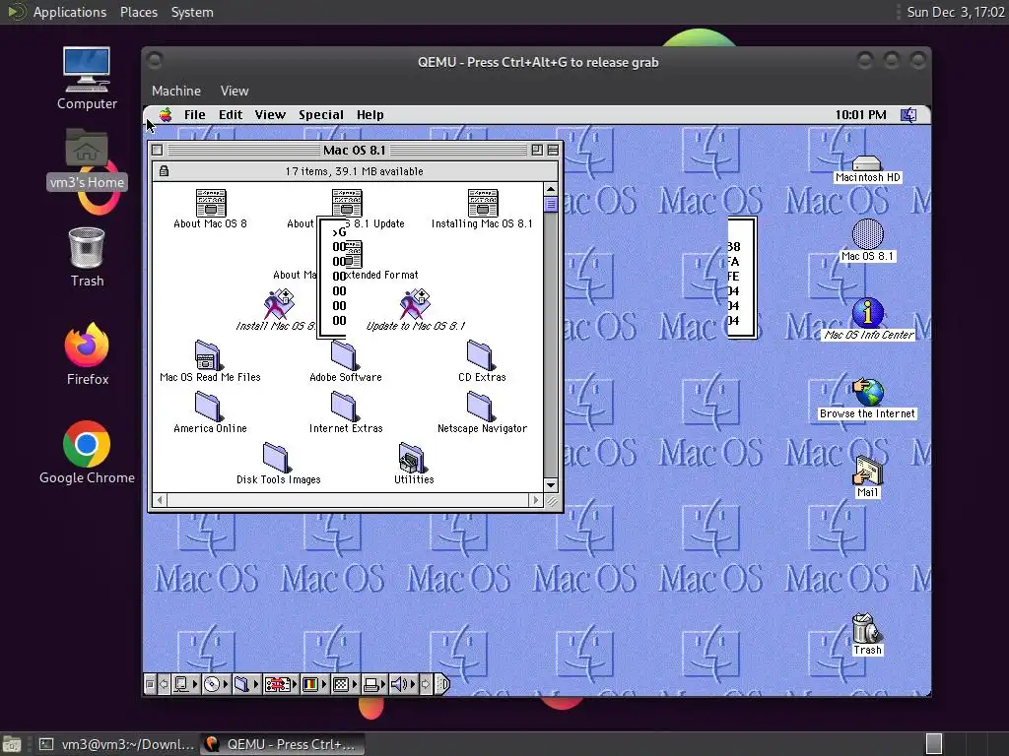Open the Edit menu
The width and height of the screenshot is (1009, 756).
click(x=231, y=114)
